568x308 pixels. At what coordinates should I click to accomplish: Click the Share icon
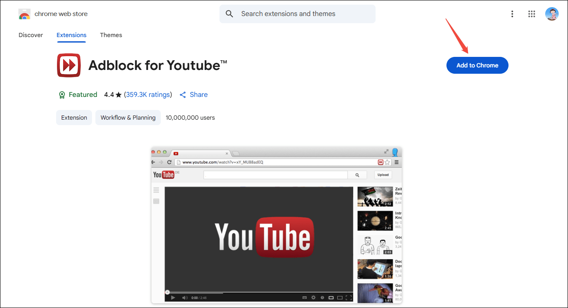183,95
